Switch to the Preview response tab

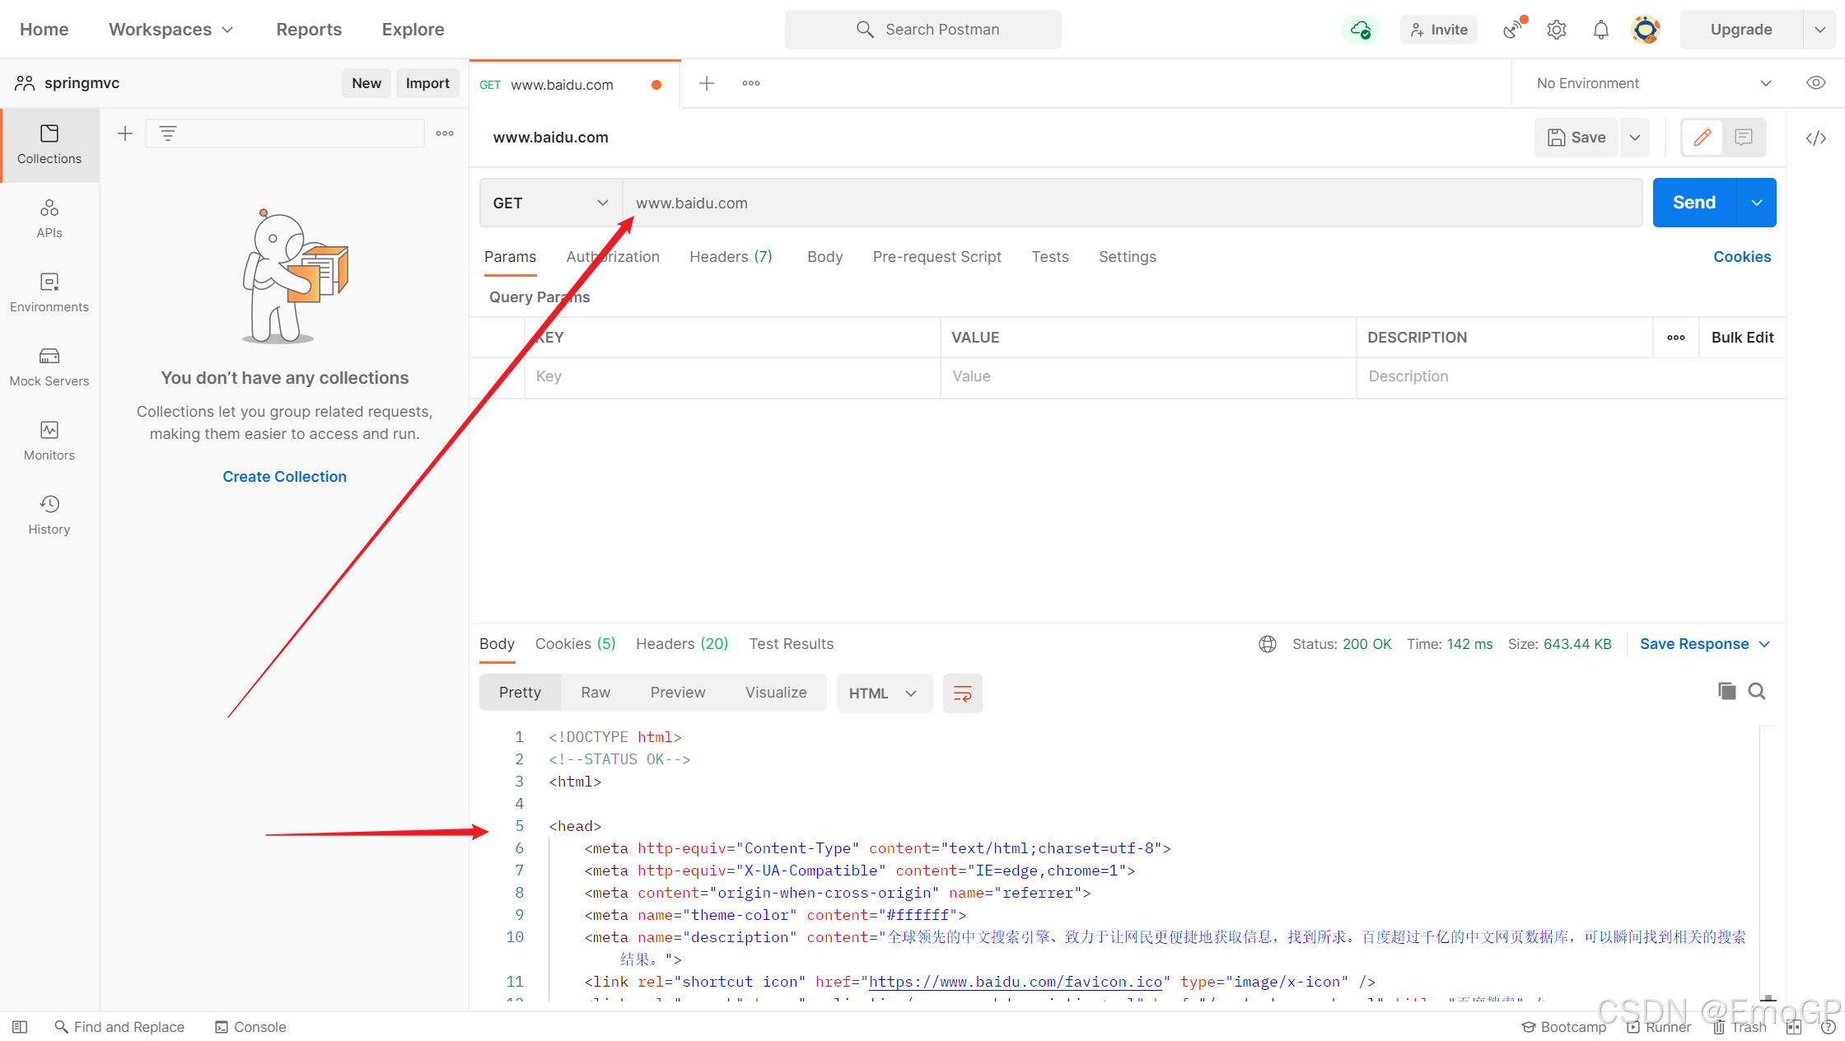pos(677,693)
